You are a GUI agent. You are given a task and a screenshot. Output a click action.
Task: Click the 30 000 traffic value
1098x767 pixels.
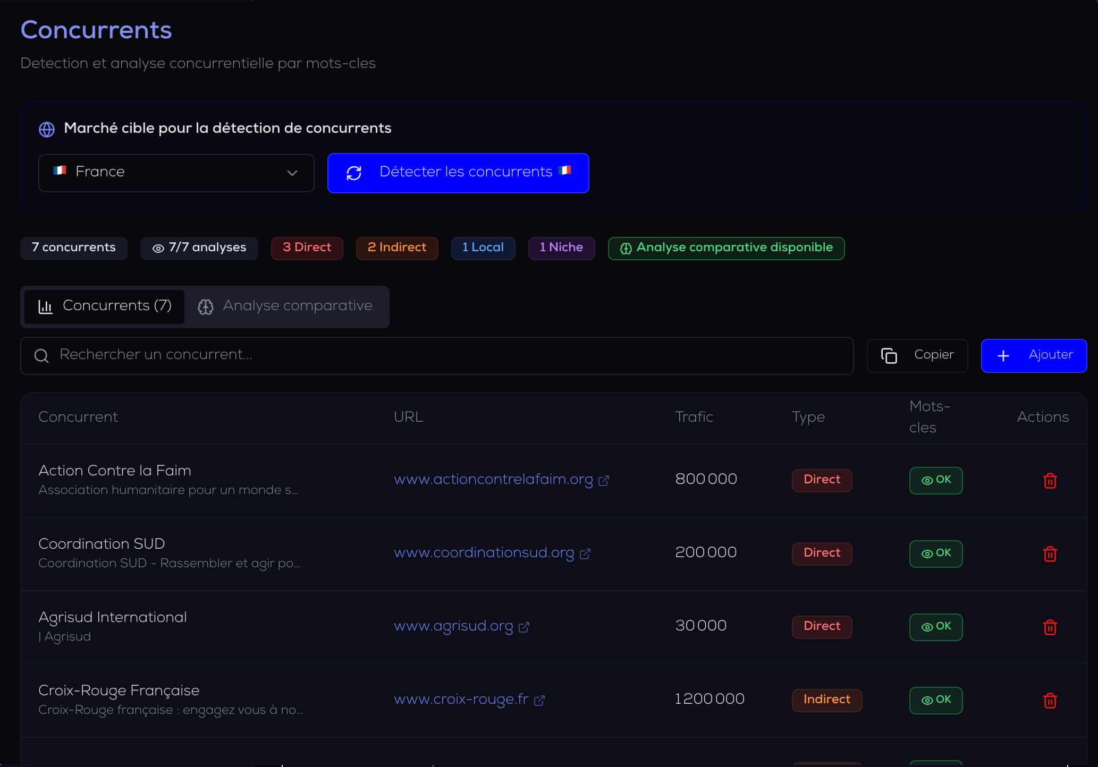pyautogui.click(x=701, y=626)
